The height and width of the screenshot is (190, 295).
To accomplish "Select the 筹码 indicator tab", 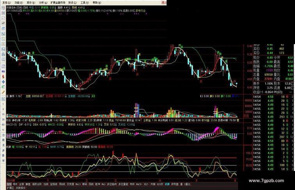I will click(x=85, y=184).
